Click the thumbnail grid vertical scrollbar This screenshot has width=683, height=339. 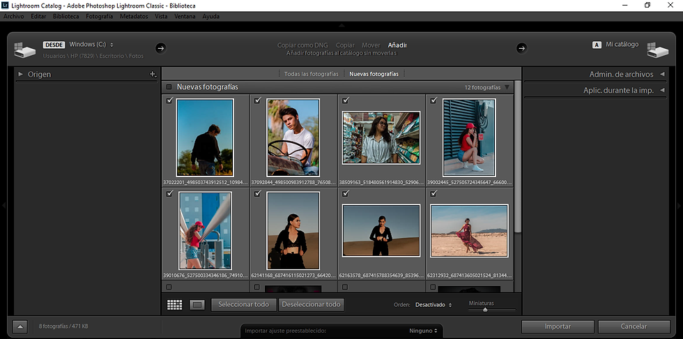[x=517, y=156]
